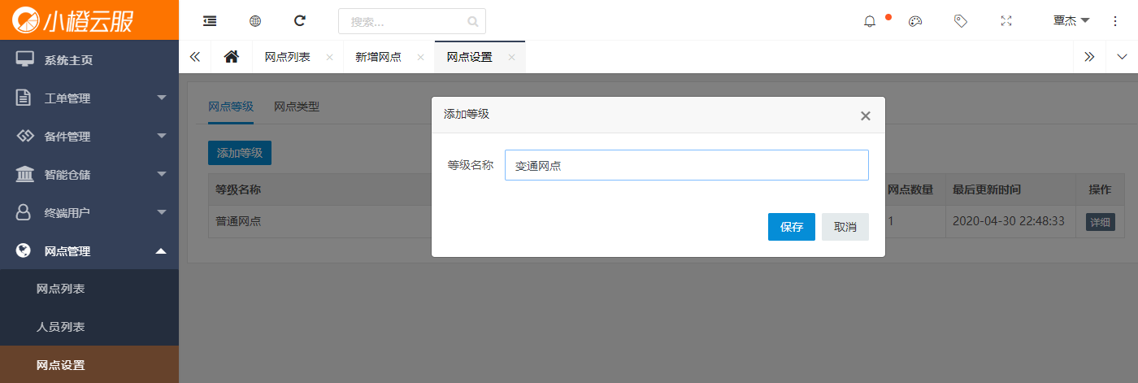Viewport: 1138px width, 383px height.
Task: Toggle the sidebar collapse icon
Action: (210, 21)
